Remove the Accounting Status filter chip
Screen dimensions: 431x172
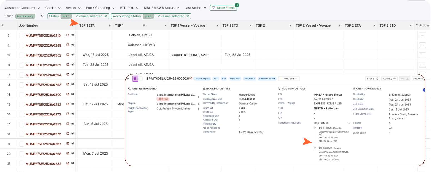pos(188,16)
